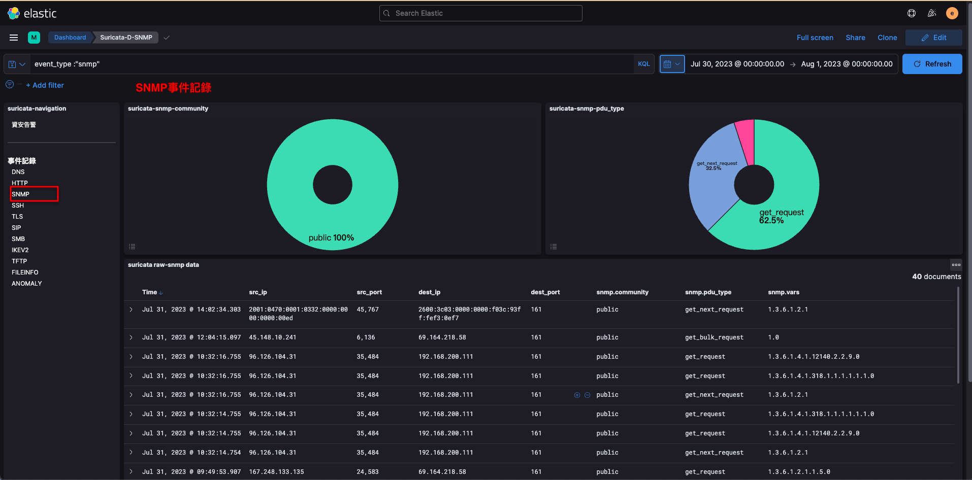Clone the dashboard
Viewport: 972px width, 480px height.
pyautogui.click(x=887, y=38)
